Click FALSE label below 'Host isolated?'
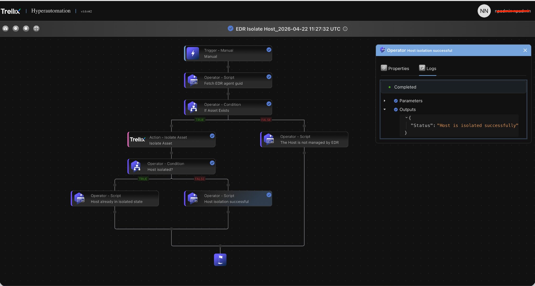Viewport: 535px width, 286px height. [x=200, y=179]
